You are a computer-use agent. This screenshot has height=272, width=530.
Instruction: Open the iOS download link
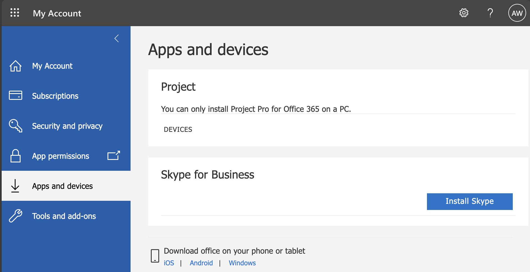tap(169, 263)
